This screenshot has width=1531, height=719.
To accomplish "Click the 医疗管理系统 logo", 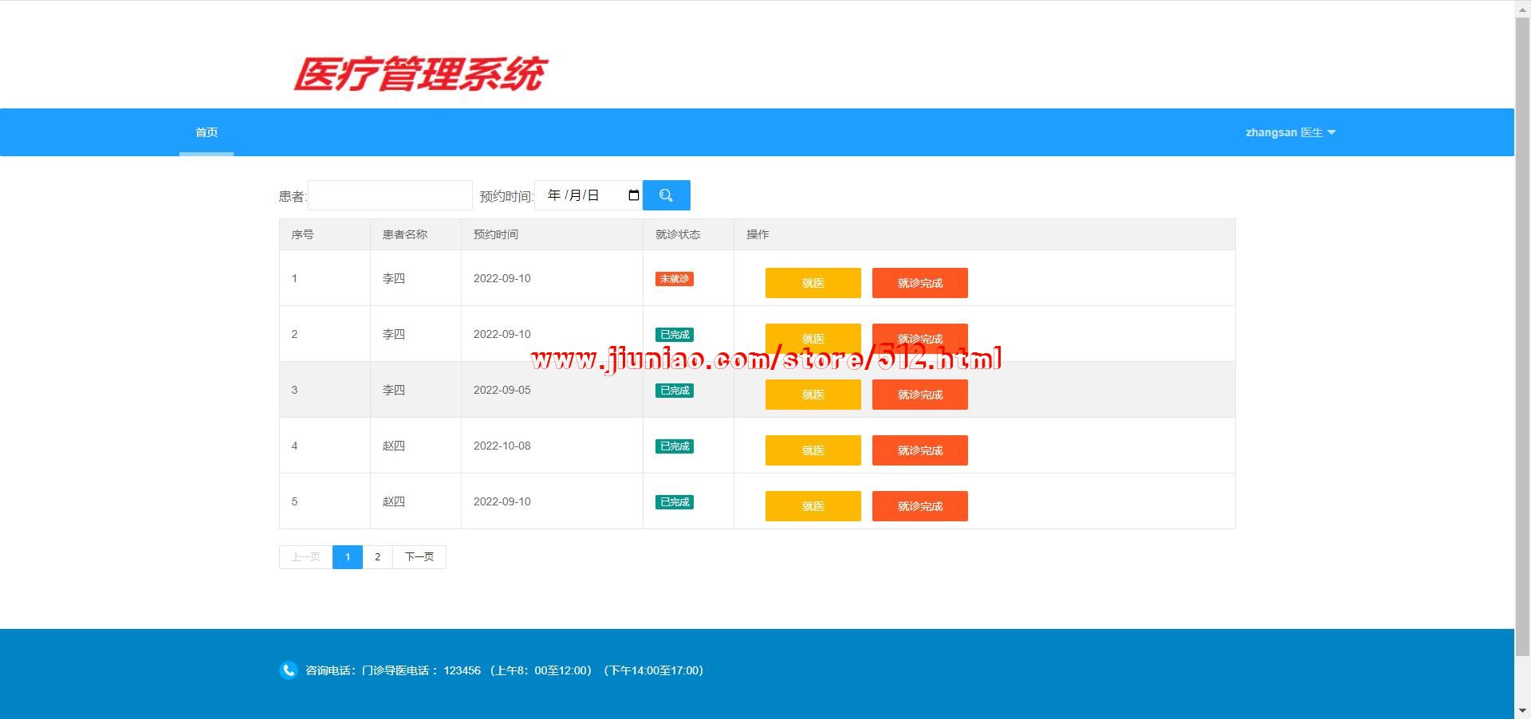I will pyautogui.click(x=420, y=73).
